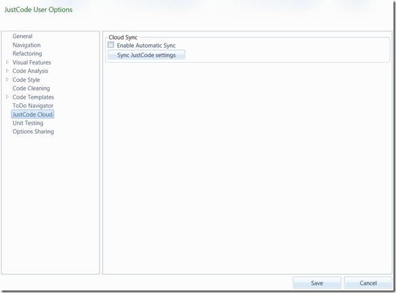Expand the Code Style tree node

(7, 79)
